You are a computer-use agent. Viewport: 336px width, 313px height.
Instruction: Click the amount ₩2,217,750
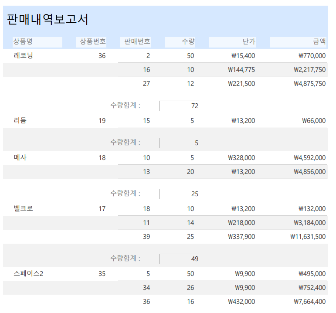pyautogui.click(x=310, y=70)
